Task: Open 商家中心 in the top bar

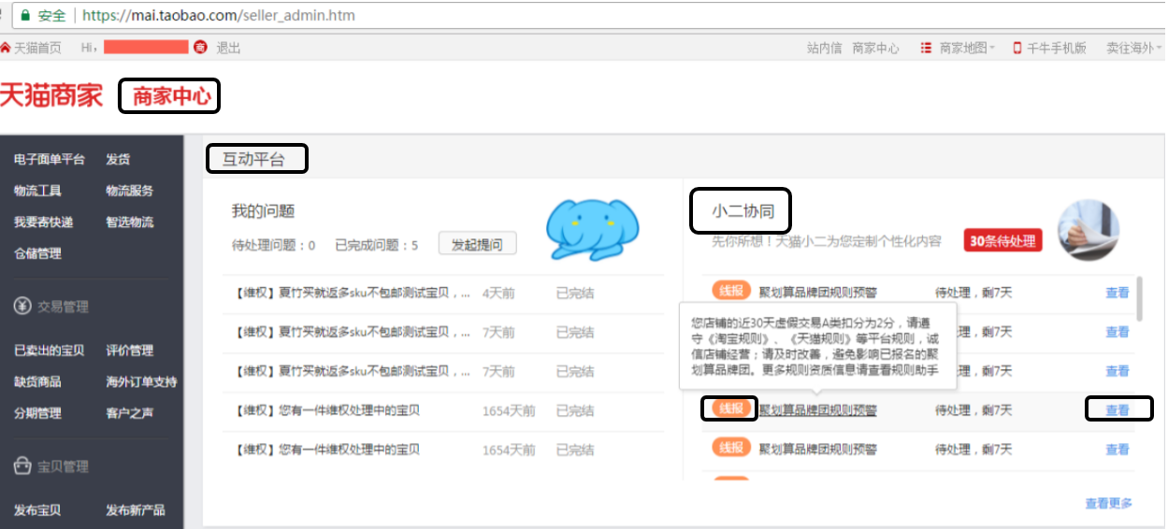Action: click(875, 48)
